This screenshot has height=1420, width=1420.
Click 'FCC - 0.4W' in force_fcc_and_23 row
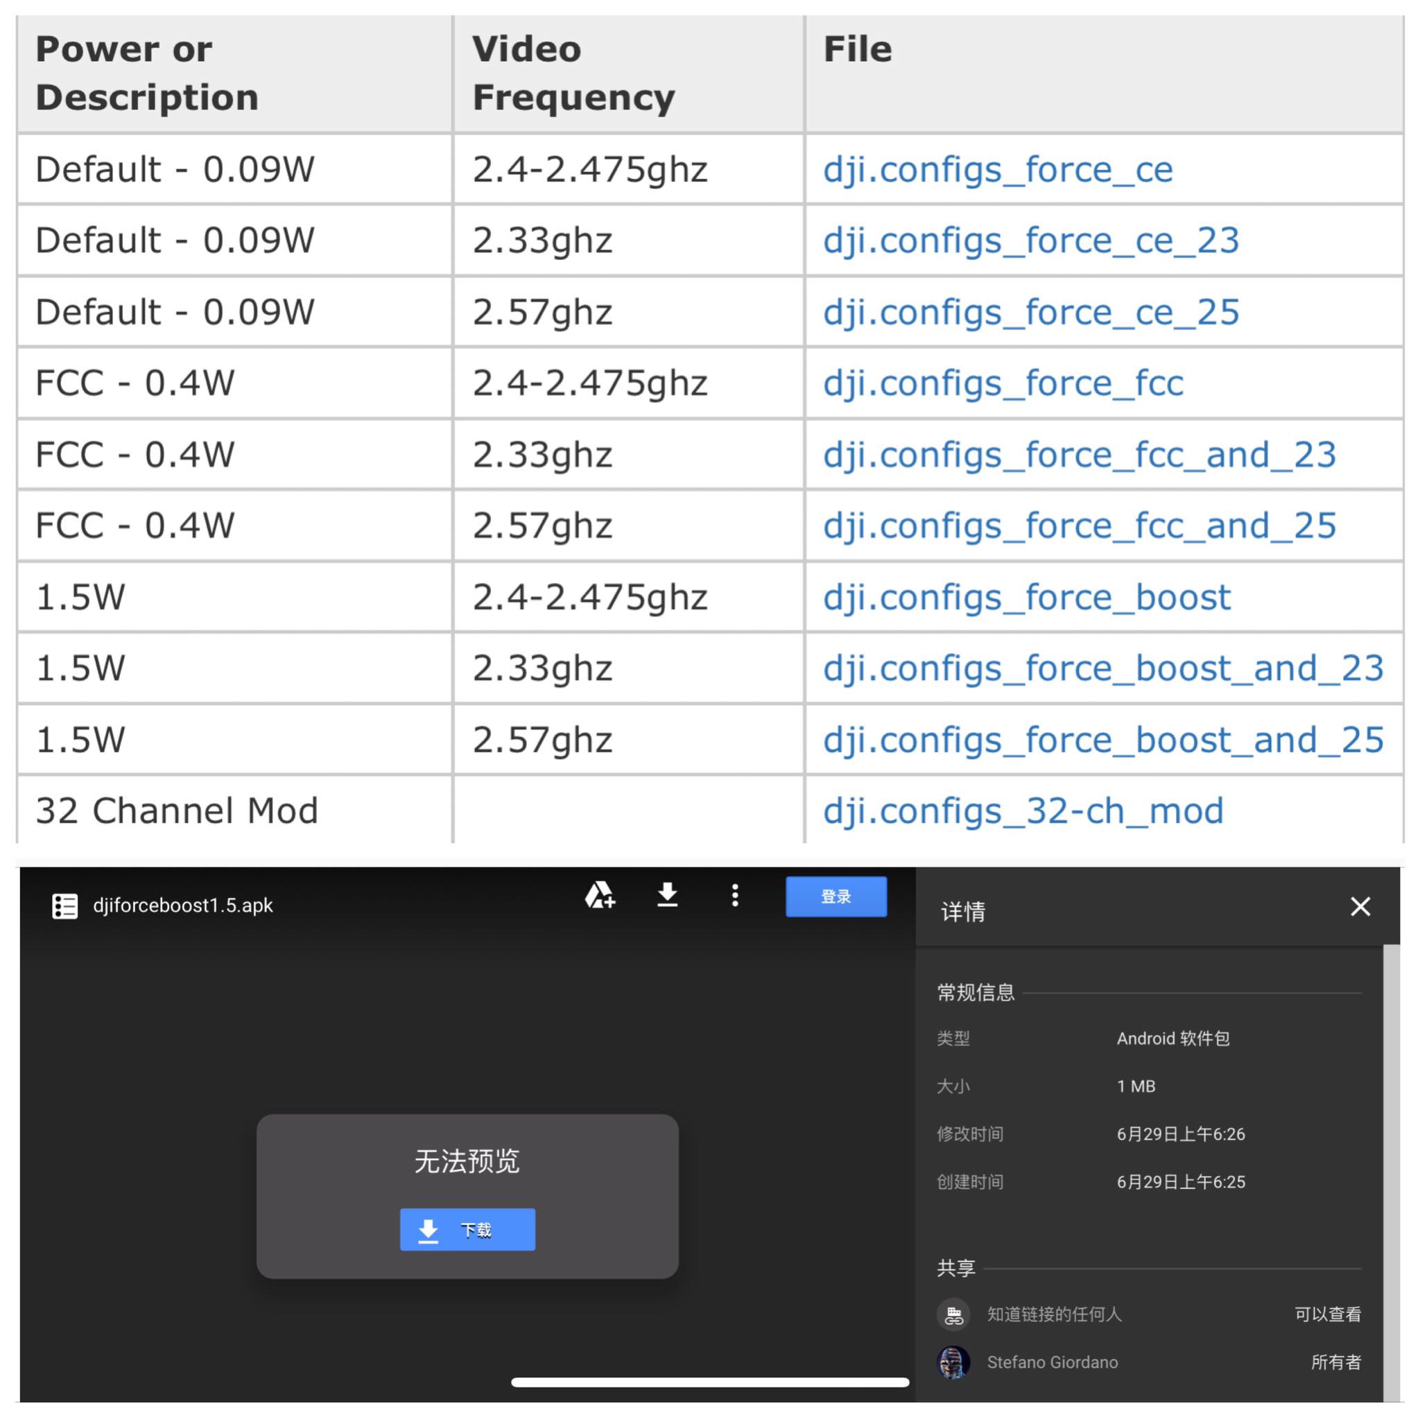(x=135, y=455)
